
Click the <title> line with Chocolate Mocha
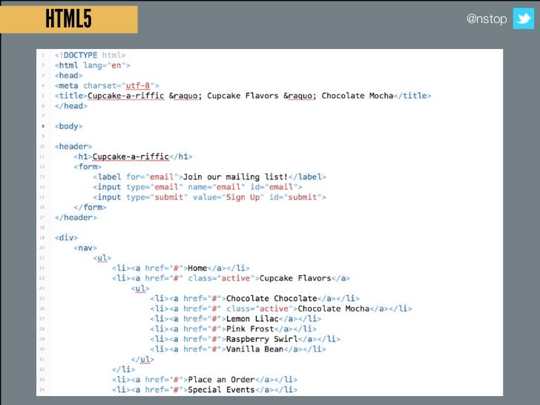click(243, 96)
